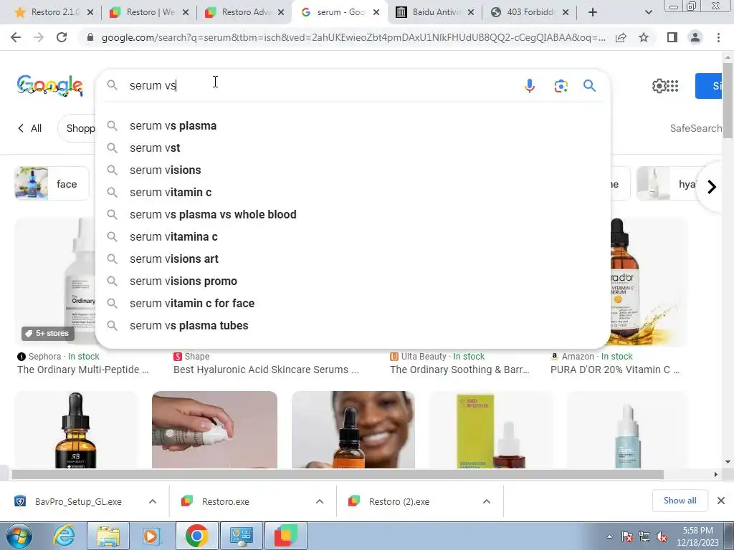The width and height of the screenshot is (734, 550).
Task: Click Show all downloads
Action: (680, 501)
